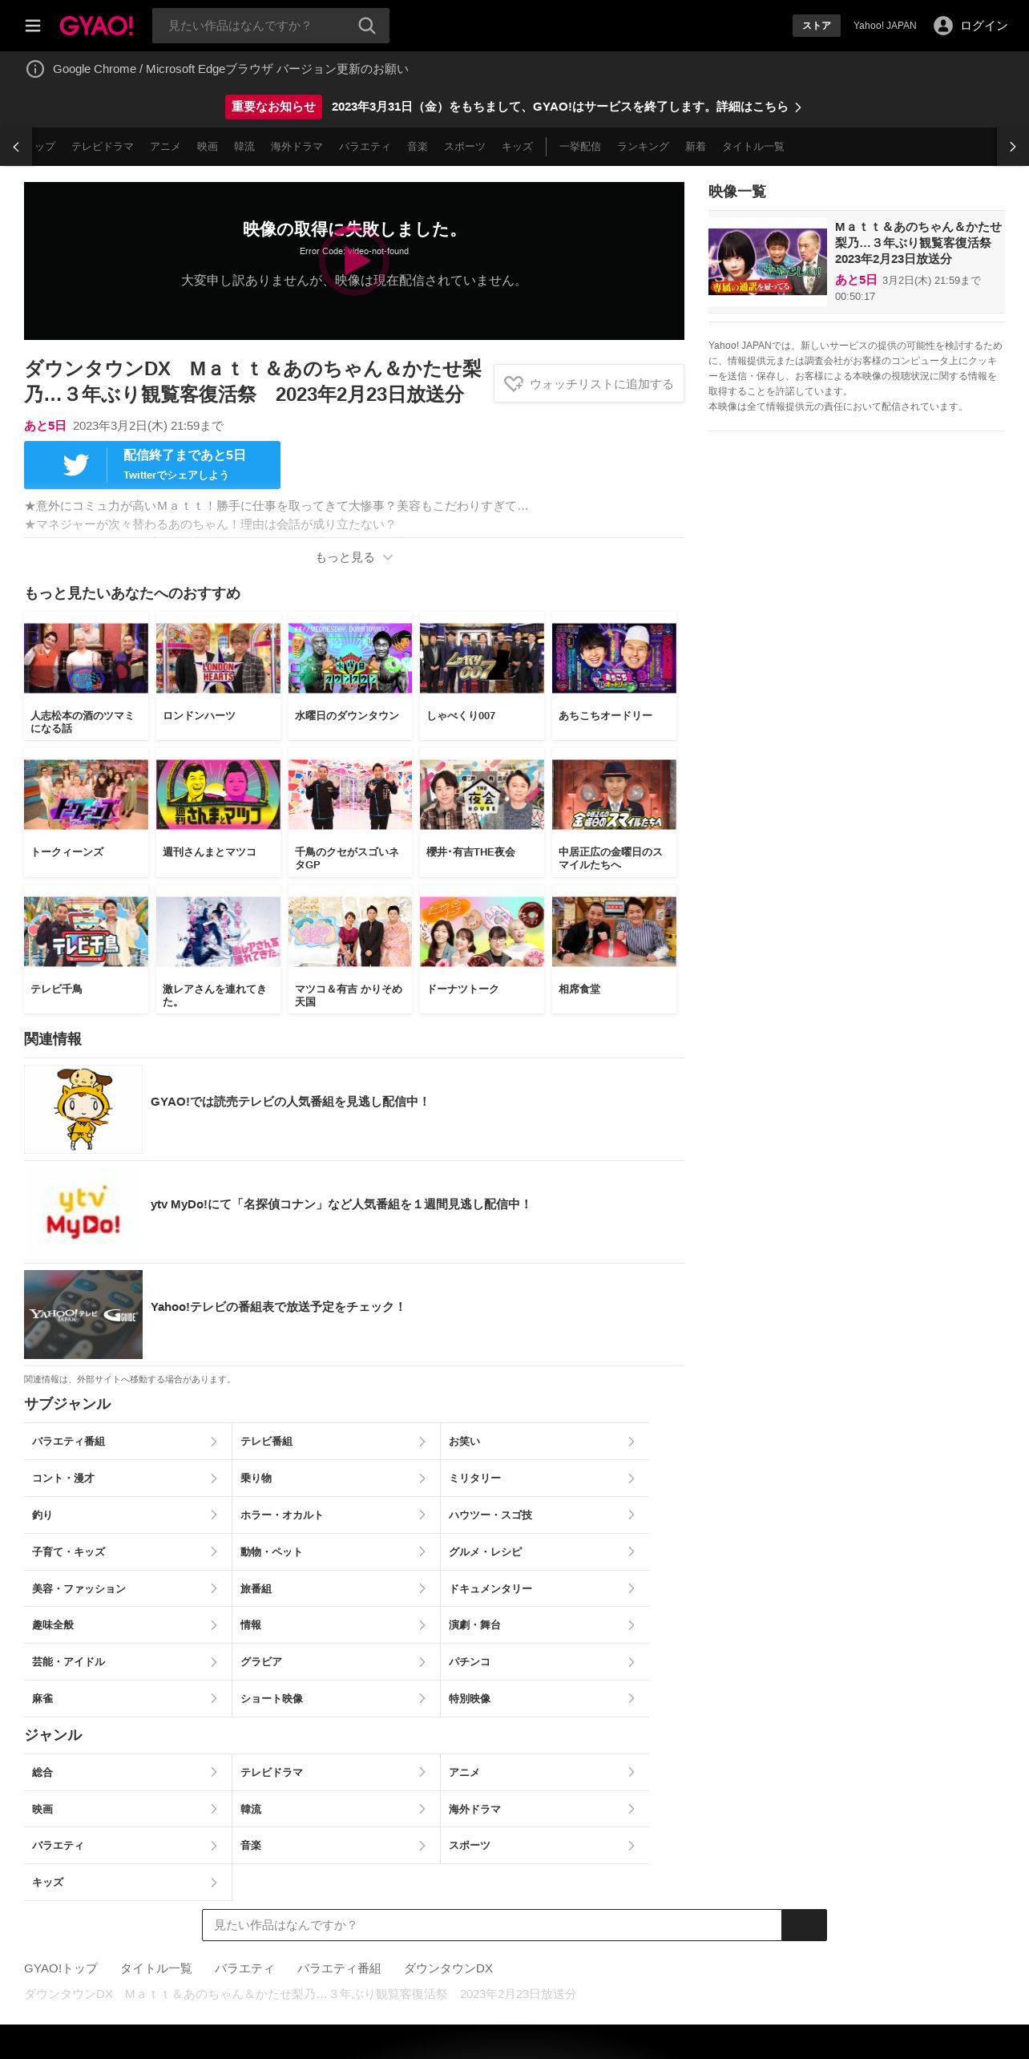The image size is (1029, 2059).
Task: Open 櫻井・有吉THE夜会 thumbnail
Action: click(x=482, y=795)
